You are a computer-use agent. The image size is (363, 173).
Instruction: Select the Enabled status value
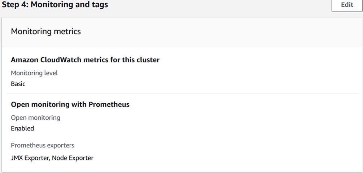tap(22, 128)
